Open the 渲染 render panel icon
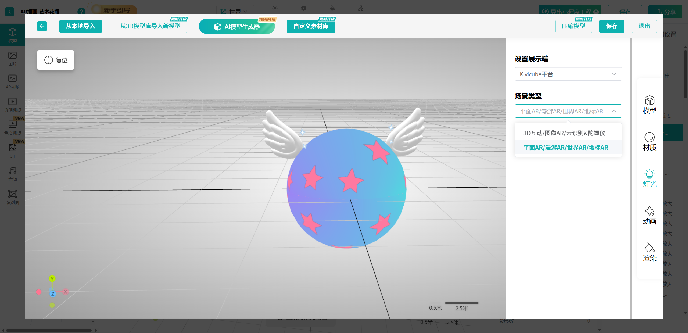Viewport: 688px width, 333px height. click(x=649, y=252)
